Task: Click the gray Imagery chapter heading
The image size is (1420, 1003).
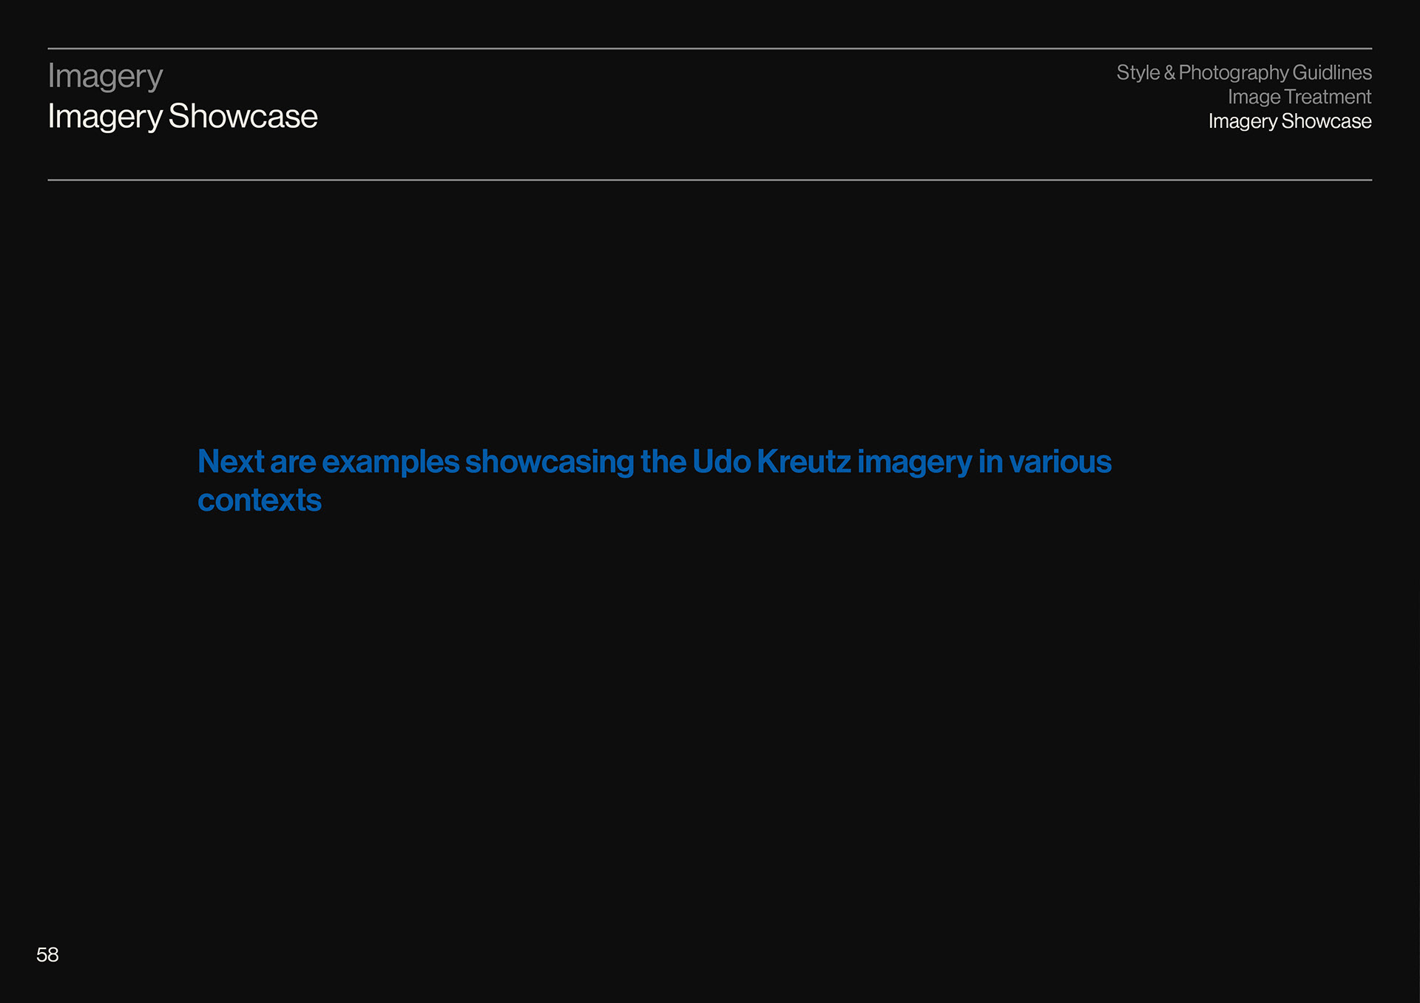Action: coord(105,76)
